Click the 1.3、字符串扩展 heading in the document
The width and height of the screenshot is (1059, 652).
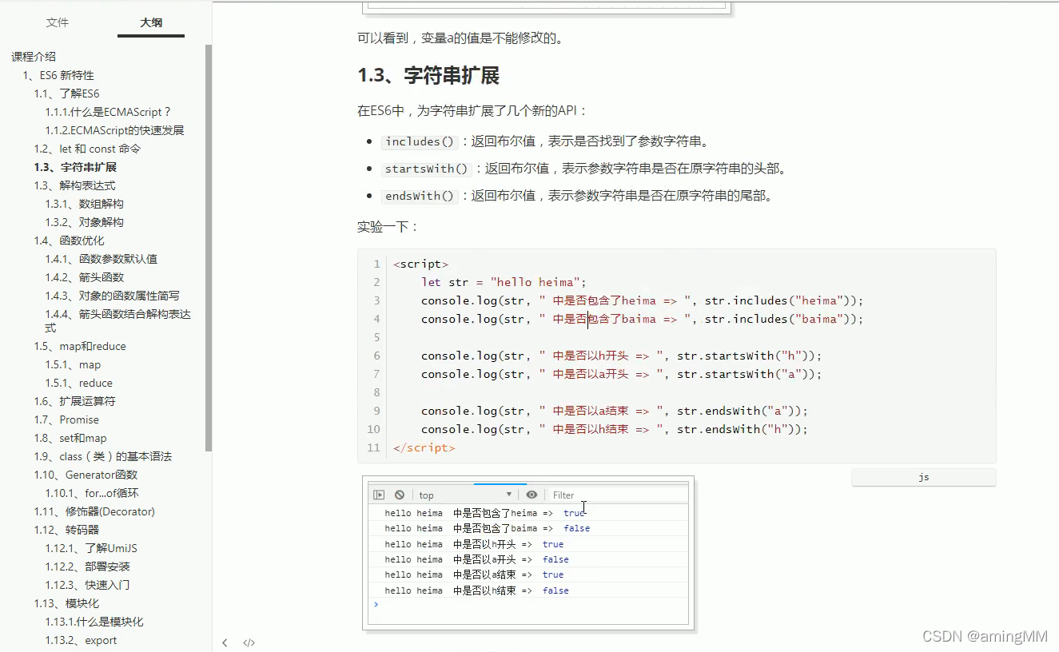(x=428, y=76)
